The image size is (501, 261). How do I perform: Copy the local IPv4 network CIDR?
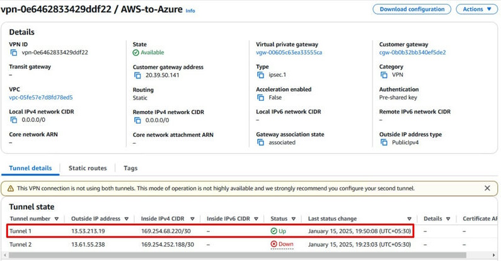click(14, 120)
